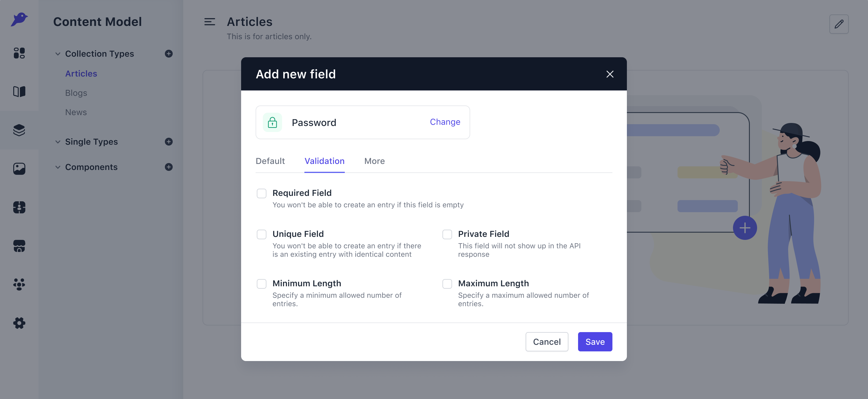The width and height of the screenshot is (868, 399).
Task: Add a new Collection Type with plus icon
Action: coord(168,54)
